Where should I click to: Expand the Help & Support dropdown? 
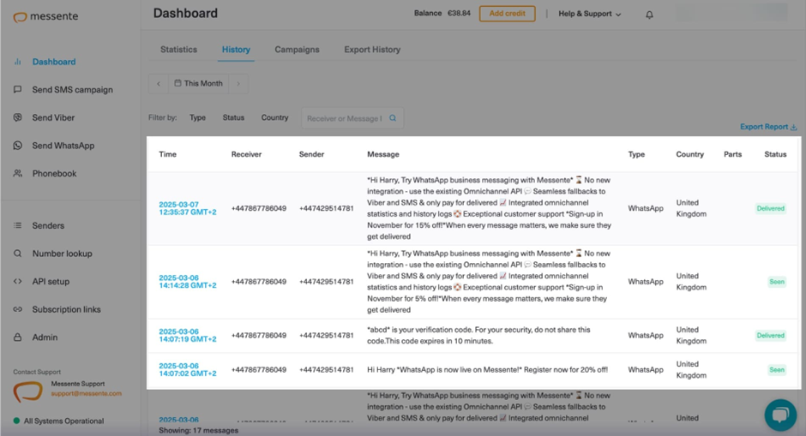click(590, 14)
